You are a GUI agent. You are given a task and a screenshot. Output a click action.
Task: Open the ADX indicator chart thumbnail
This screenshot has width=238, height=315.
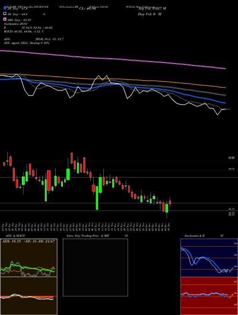pos(29,258)
